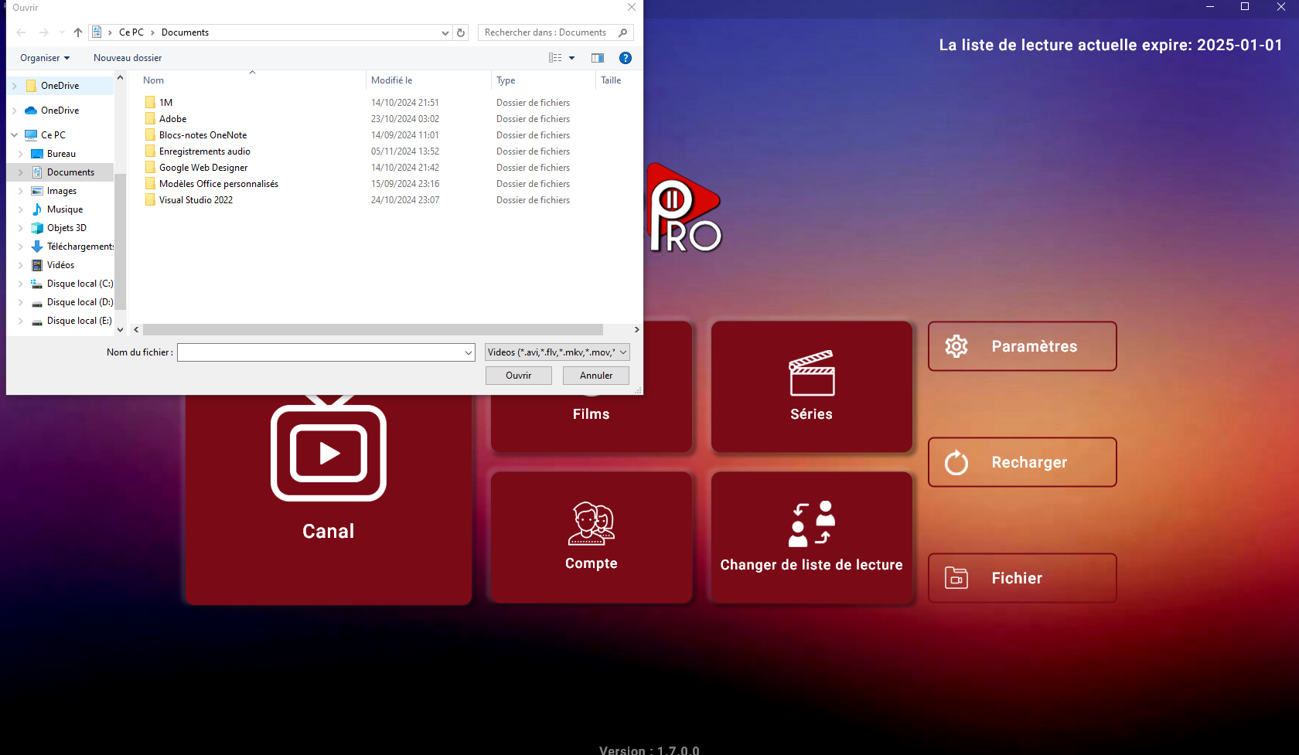Open the view options dropdown arrow
Screen dimensions: 1299x755
pyautogui.click(x=572, y=58)
